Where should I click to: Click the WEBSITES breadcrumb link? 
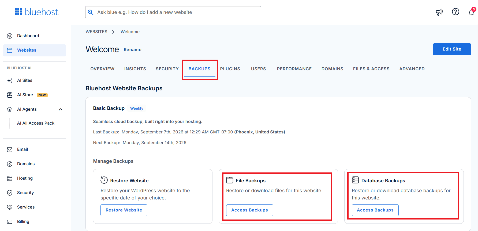[96, 32]
